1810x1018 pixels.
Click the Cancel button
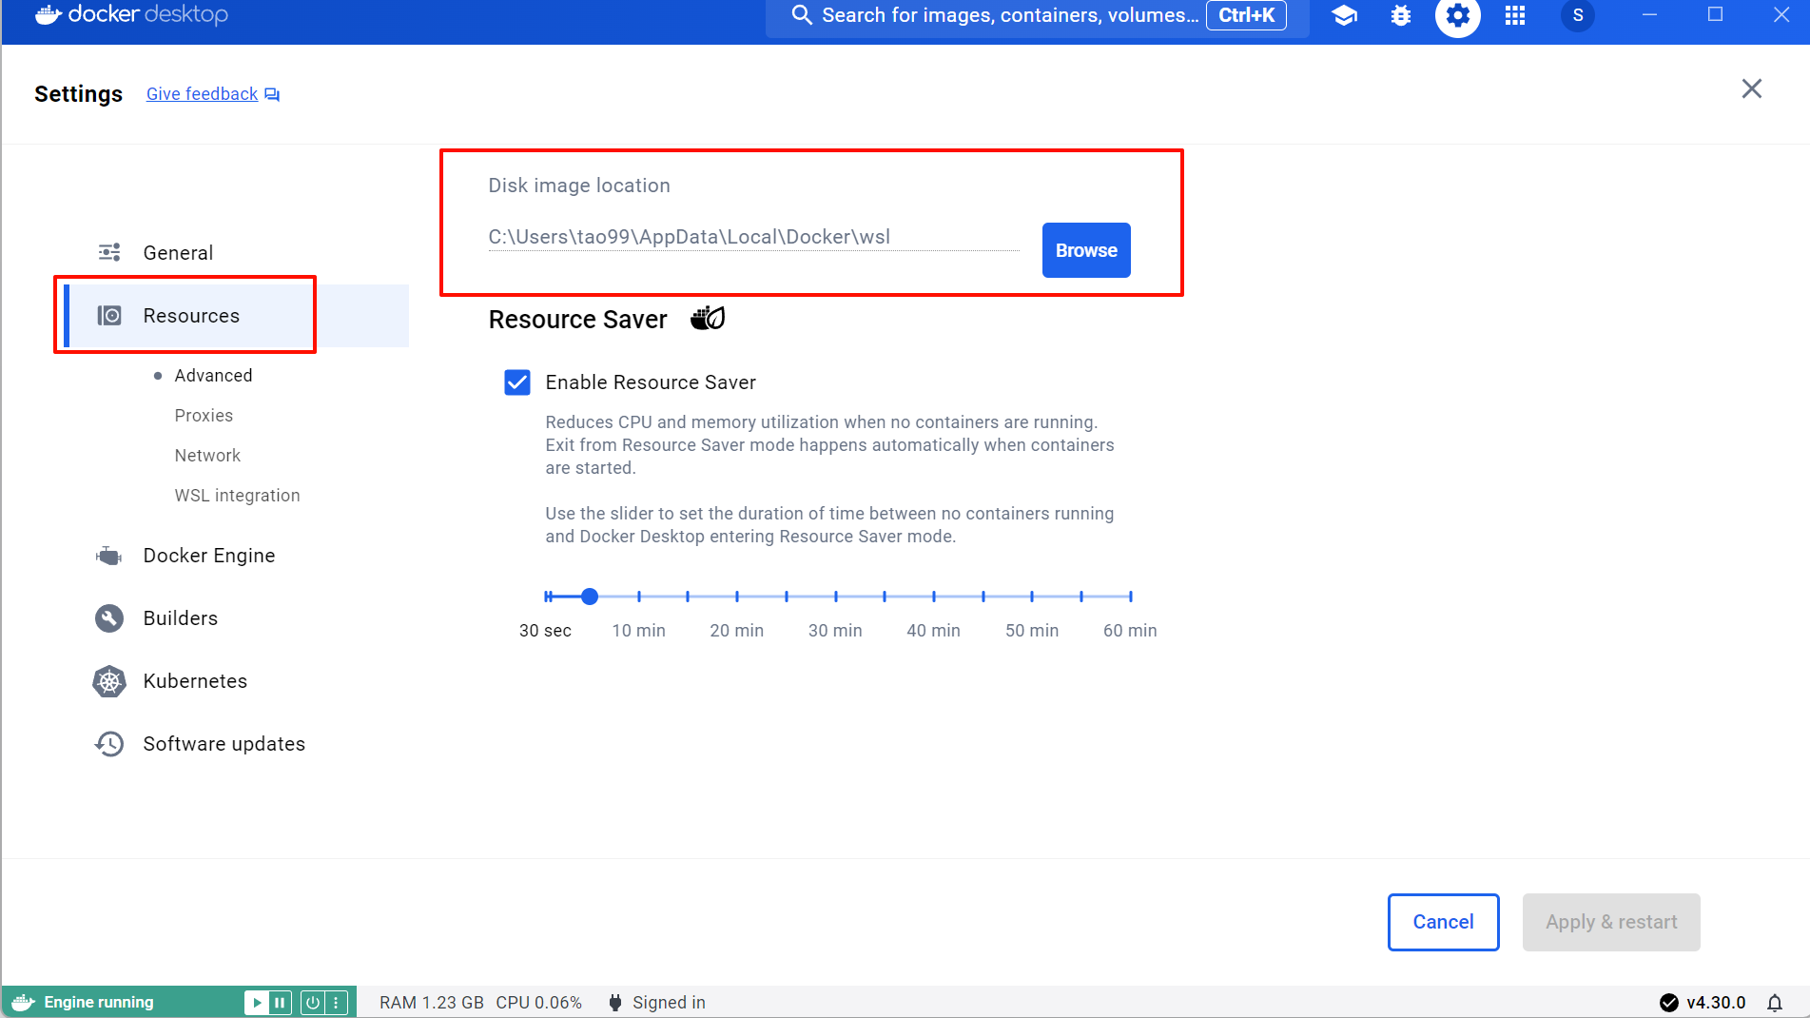1443,922
